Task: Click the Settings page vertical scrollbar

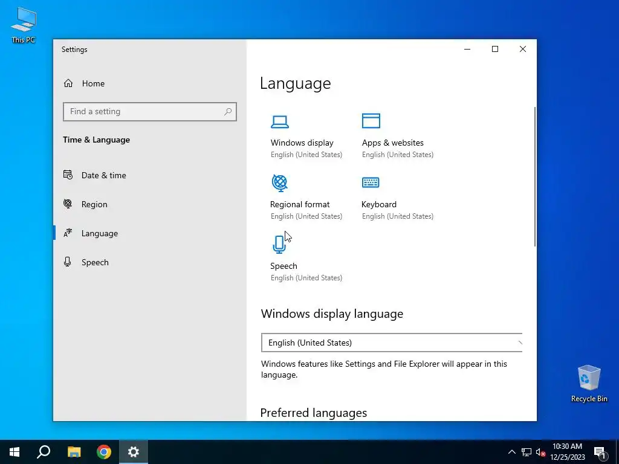Action: tap(535, 176)
